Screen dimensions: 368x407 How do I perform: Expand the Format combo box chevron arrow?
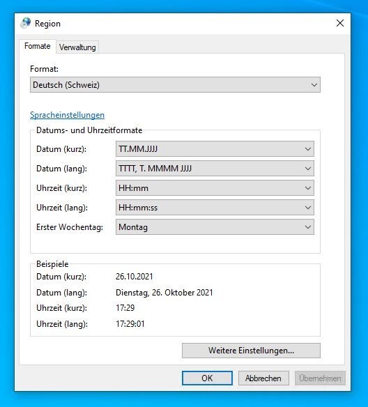314,85
